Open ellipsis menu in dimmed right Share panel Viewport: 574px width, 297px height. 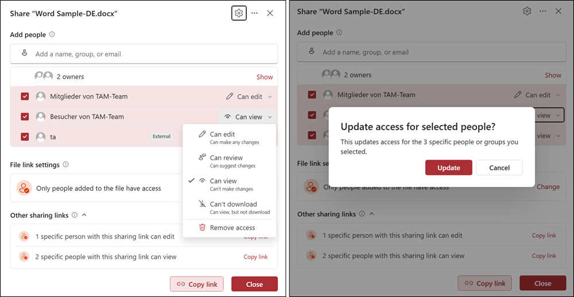543,11
